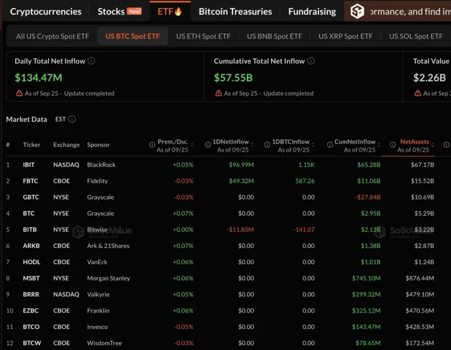Open the GBTC ticker row
The width and height of the screenshot is (451, 350).
pyautogui.click(x=31, y=197)
